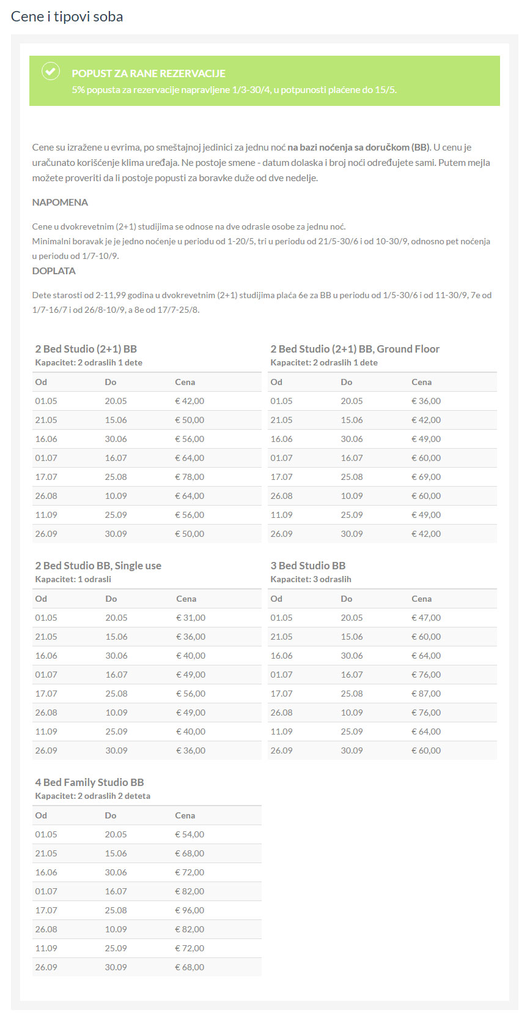Click the checkmark icon in green banner

point(51,72)
